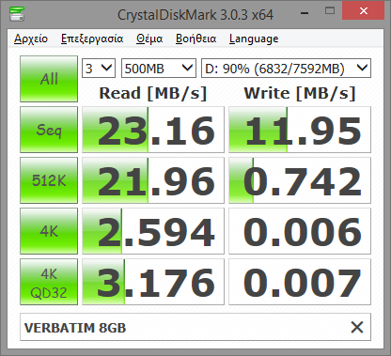The width and height of the screenshot is (391, 356).
Task: Start the 4K random test
Action: pyautogui.click(x=49, y=231)
